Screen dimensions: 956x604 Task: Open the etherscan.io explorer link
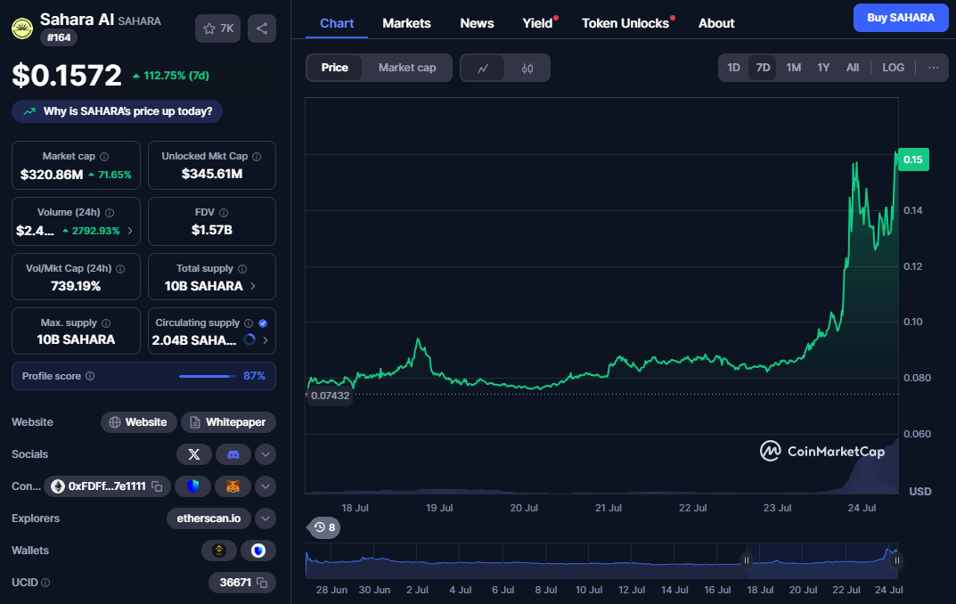[208, 518]
